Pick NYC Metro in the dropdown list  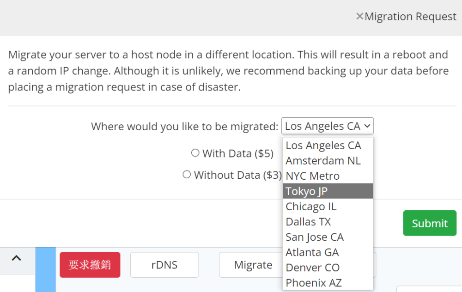328,176
